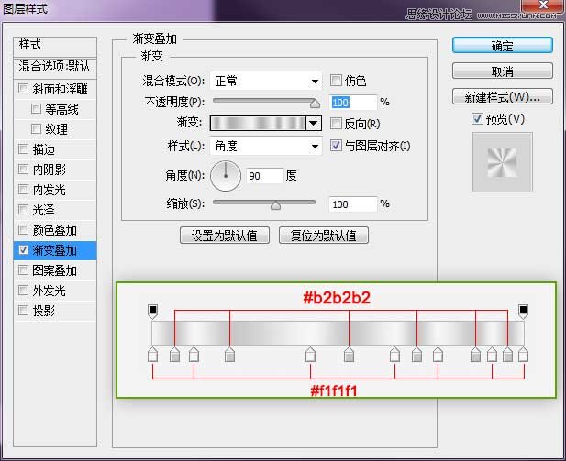The image size is (566, 461).
Task: Select 混合选项:默认 blending options
Action: point(55,67)
